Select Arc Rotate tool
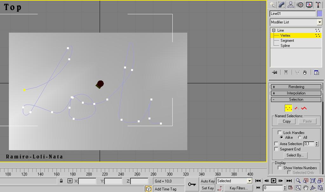 [313, 188]
